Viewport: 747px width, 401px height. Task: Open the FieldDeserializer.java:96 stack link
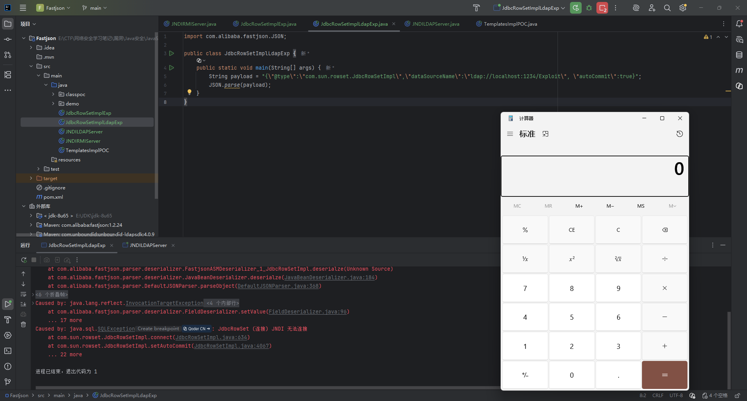click(308, 312)
